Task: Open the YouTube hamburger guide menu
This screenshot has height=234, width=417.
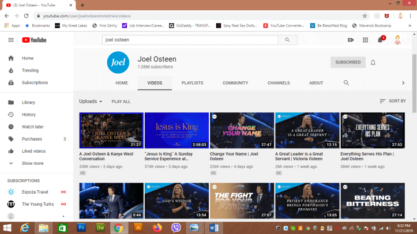Action: point(11,40)
